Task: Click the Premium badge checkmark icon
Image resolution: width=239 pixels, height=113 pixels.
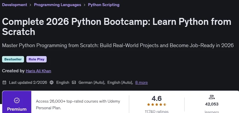Action: pos(17,100)
